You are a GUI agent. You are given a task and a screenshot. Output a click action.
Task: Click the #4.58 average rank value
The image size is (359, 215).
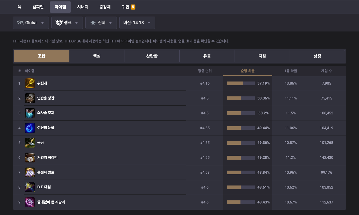205,173
